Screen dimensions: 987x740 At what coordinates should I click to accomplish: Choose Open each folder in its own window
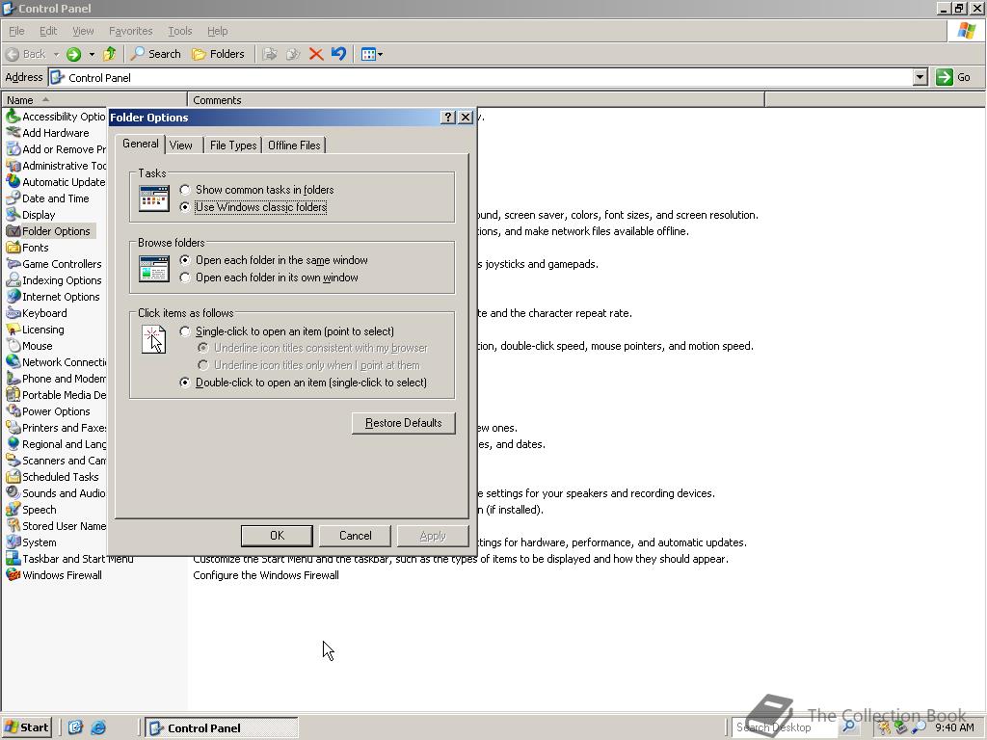(269, 277)
